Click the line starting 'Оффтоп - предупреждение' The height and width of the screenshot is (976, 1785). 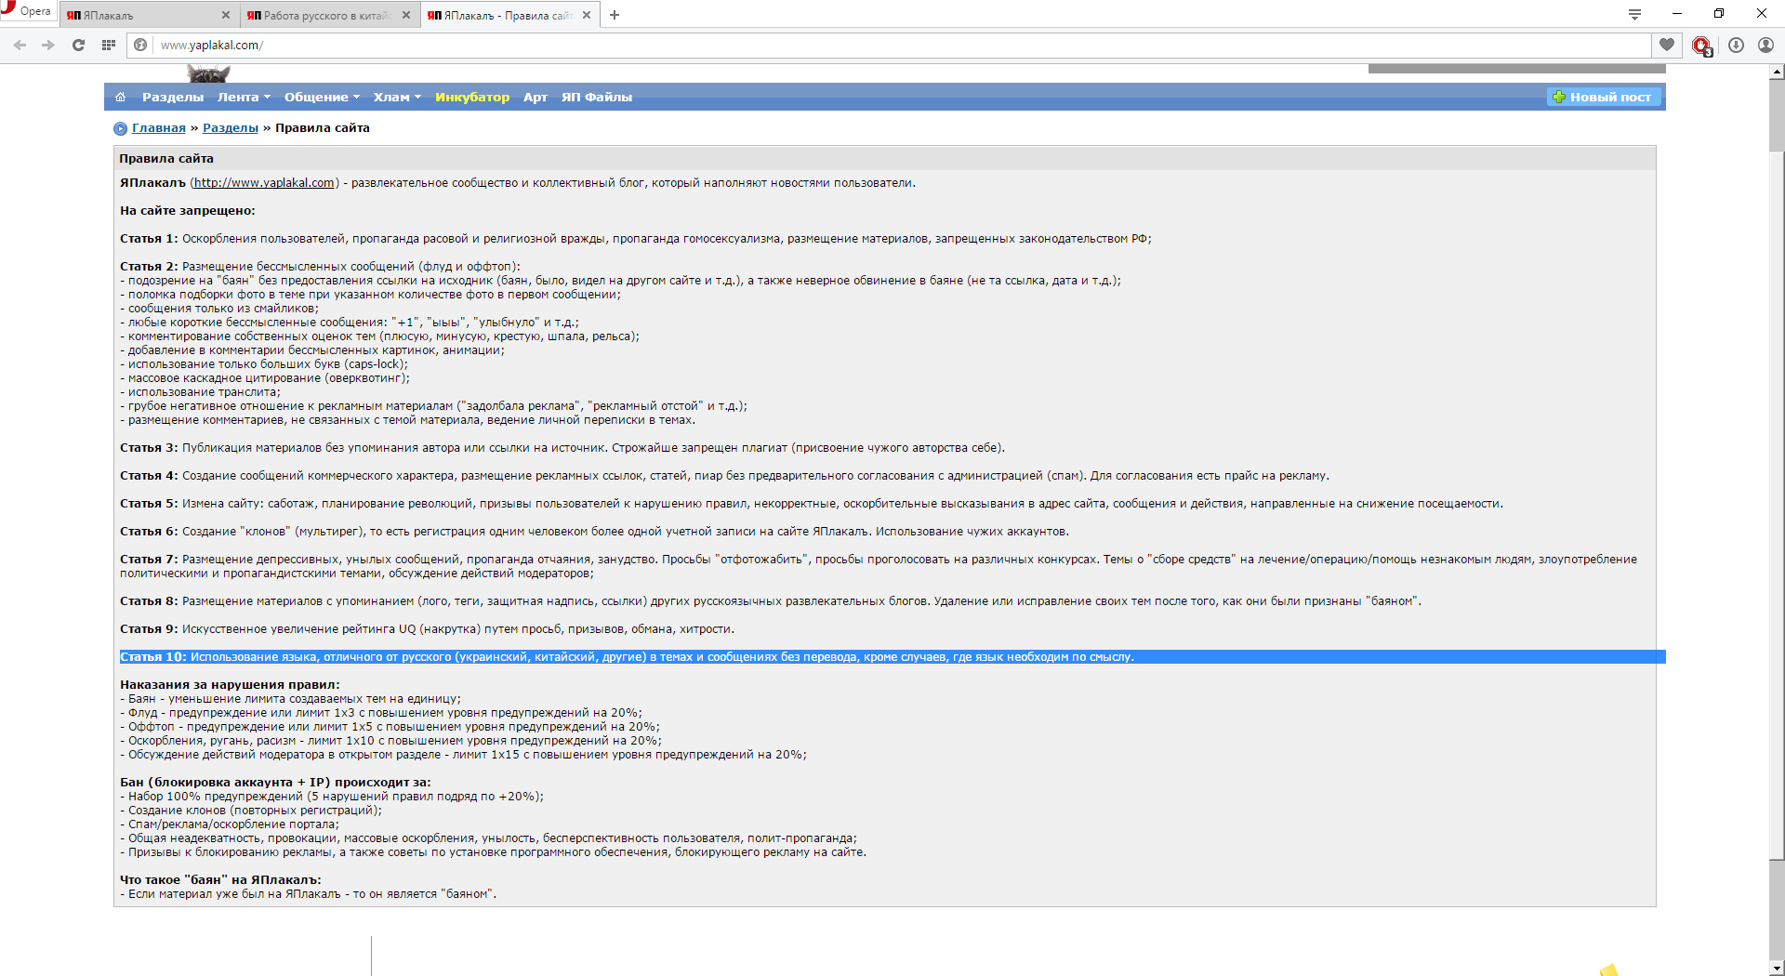tap(390, 727)
